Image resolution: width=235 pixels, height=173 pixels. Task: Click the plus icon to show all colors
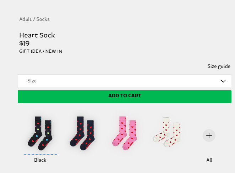tap(209, 135)
